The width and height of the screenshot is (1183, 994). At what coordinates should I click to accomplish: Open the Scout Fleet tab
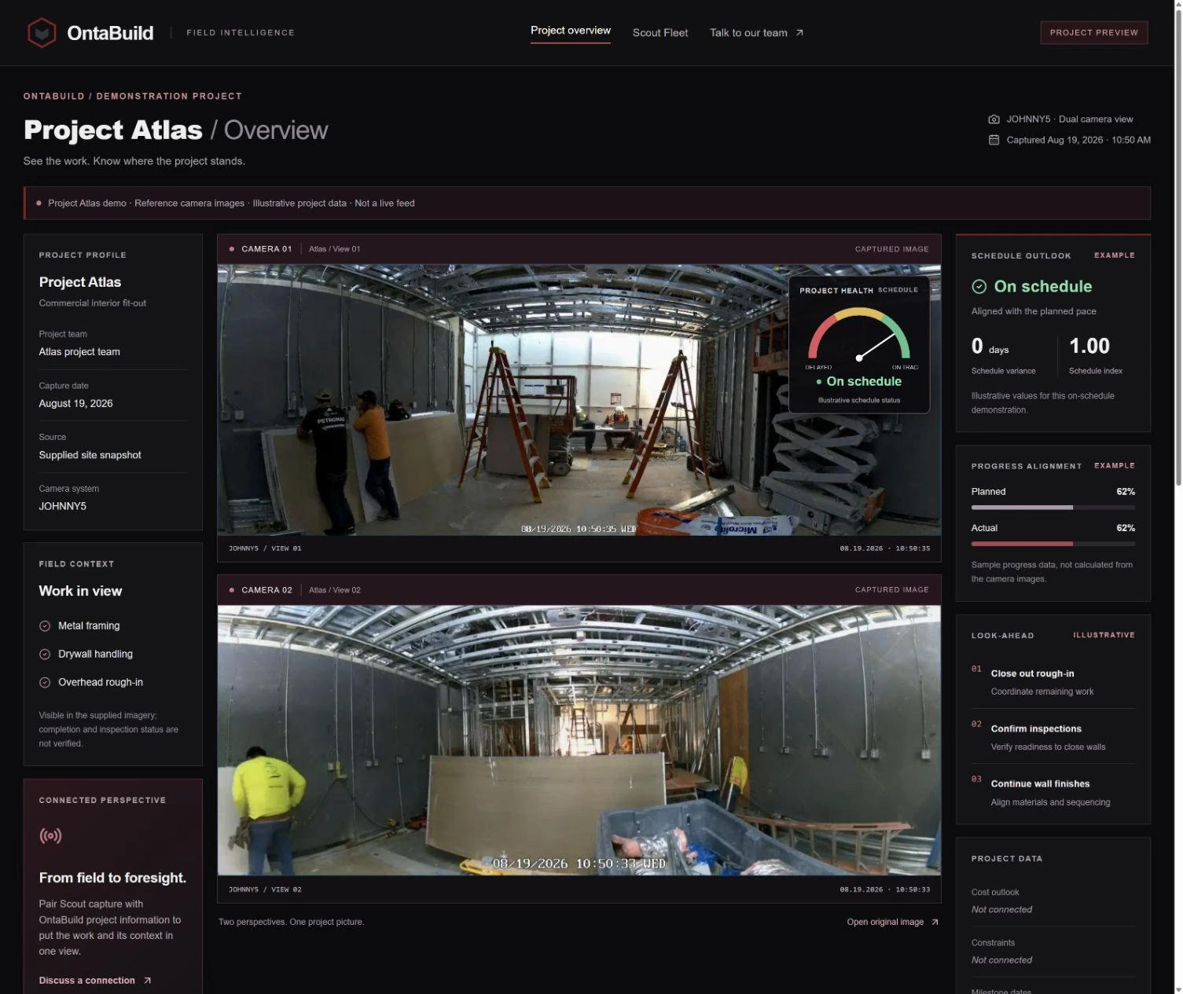coord(660,33)
